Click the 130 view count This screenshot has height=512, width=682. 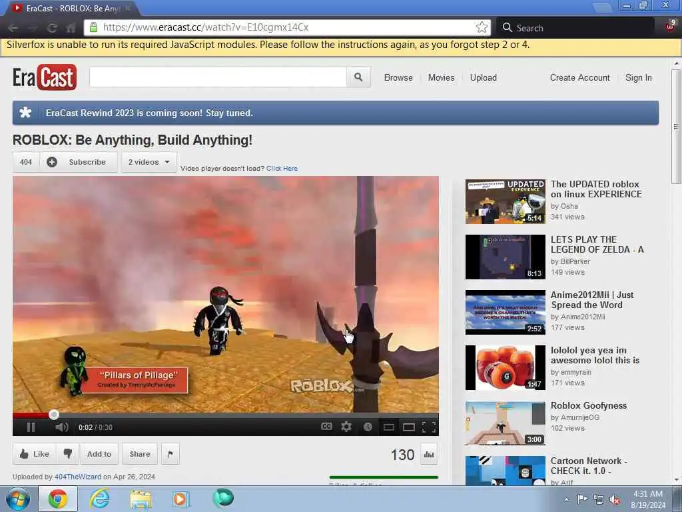coord(402,455)
